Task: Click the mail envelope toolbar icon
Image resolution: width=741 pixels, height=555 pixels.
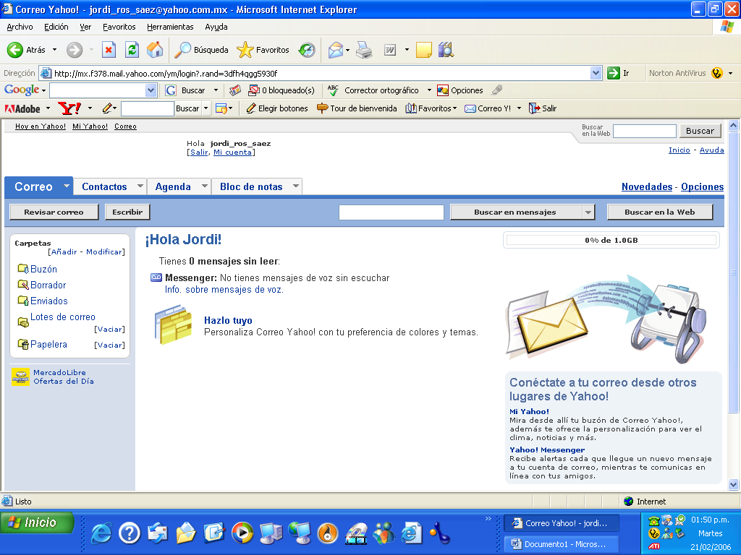Action: (x=335, y=50)
